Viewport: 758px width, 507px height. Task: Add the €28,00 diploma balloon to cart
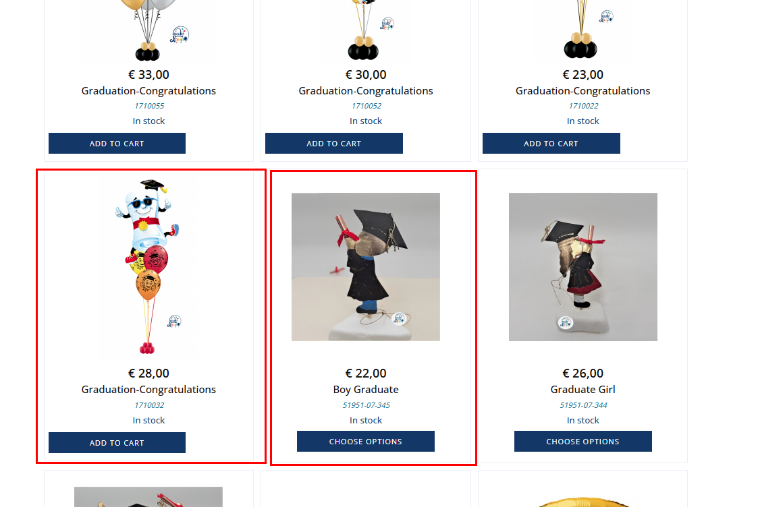coord(117,443)
